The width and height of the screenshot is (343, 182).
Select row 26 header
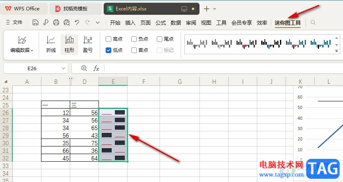[x=6, y=113]
